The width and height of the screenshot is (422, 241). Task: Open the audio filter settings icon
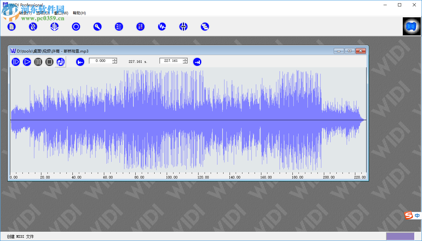183,27
